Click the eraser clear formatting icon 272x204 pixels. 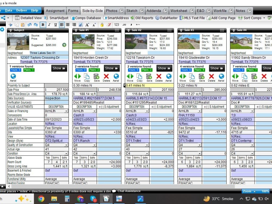(109, 25)
